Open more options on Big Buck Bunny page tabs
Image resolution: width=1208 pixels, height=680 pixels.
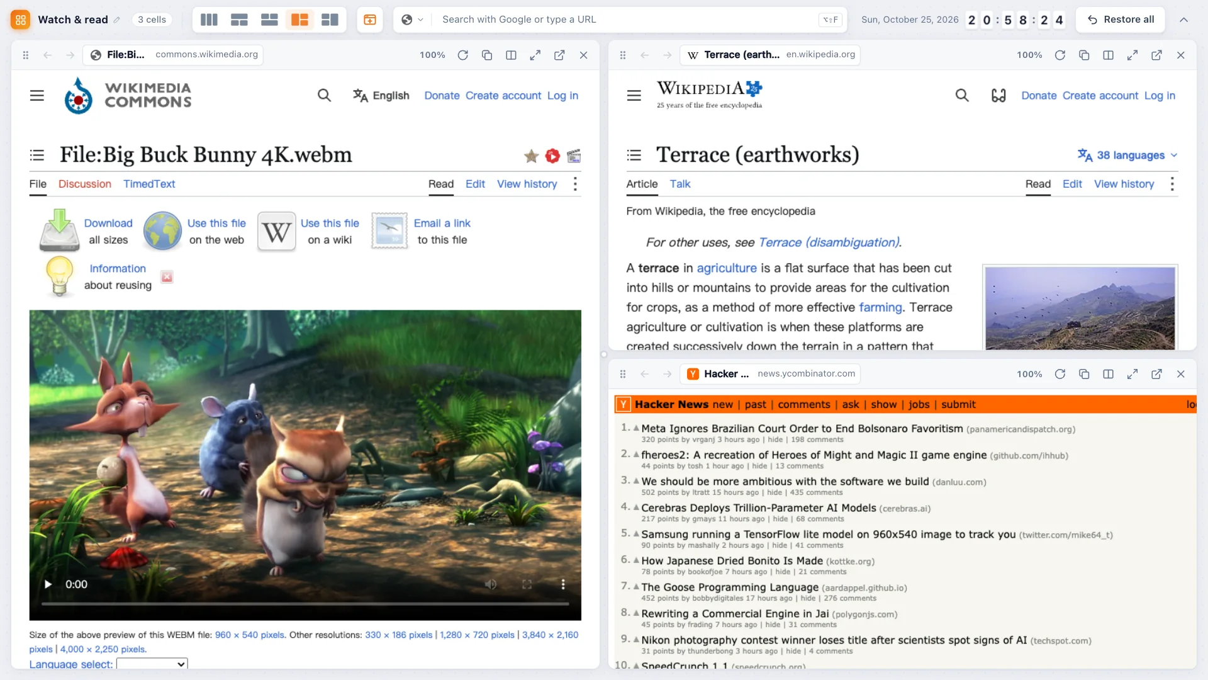(575, 184)
